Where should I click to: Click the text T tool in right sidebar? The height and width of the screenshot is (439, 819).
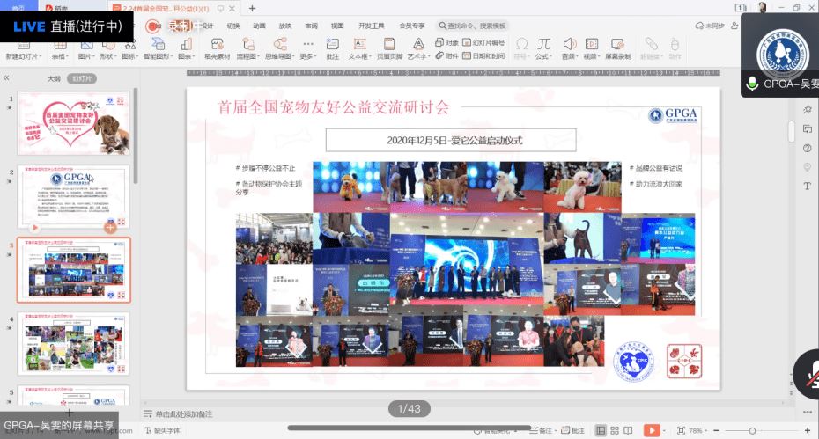808,186
